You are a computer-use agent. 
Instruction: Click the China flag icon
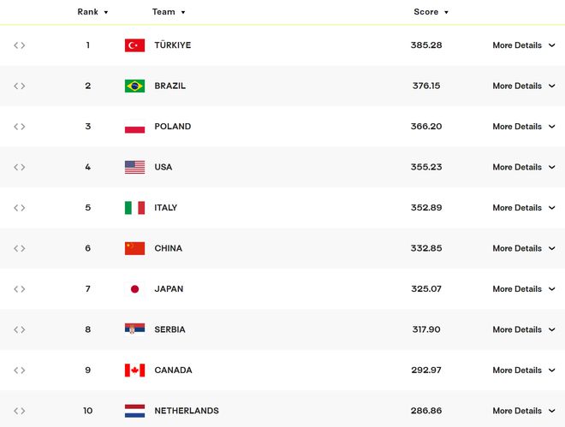click(134, 248)
